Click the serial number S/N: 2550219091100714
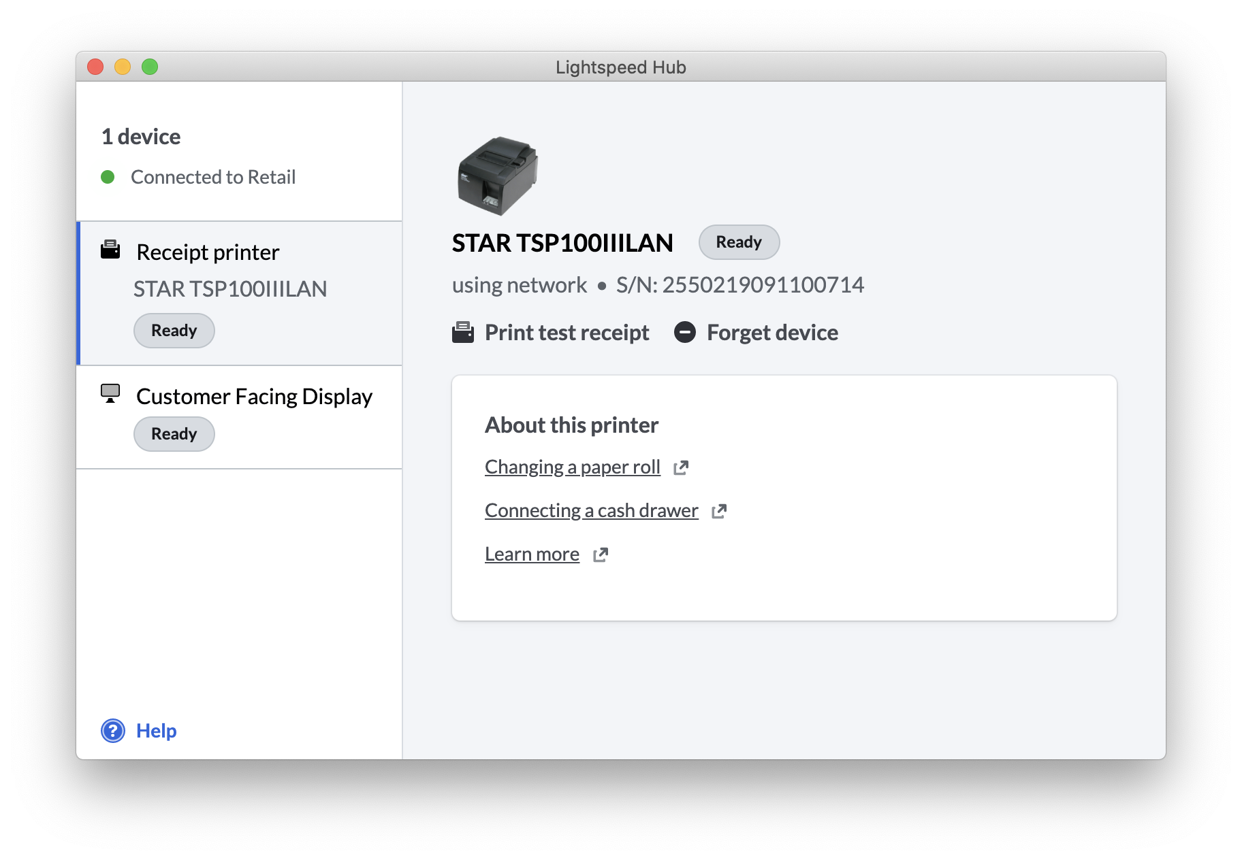Viewport: 1242px width, 860px height. coord(740,284)
